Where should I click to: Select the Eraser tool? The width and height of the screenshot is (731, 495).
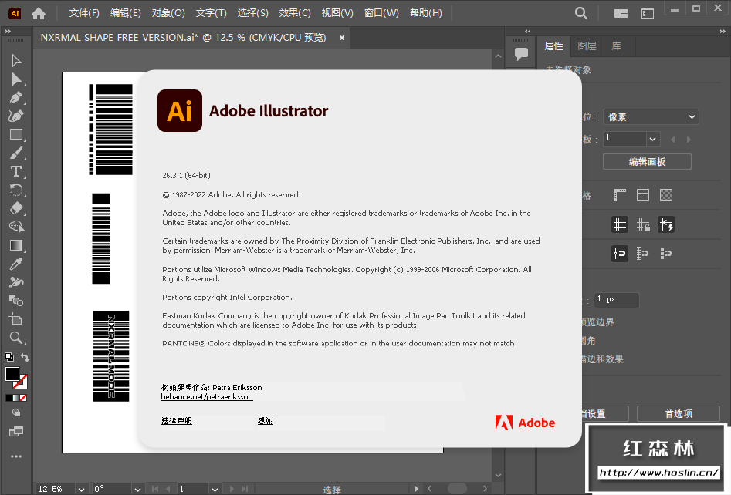(x=16, y=208)
